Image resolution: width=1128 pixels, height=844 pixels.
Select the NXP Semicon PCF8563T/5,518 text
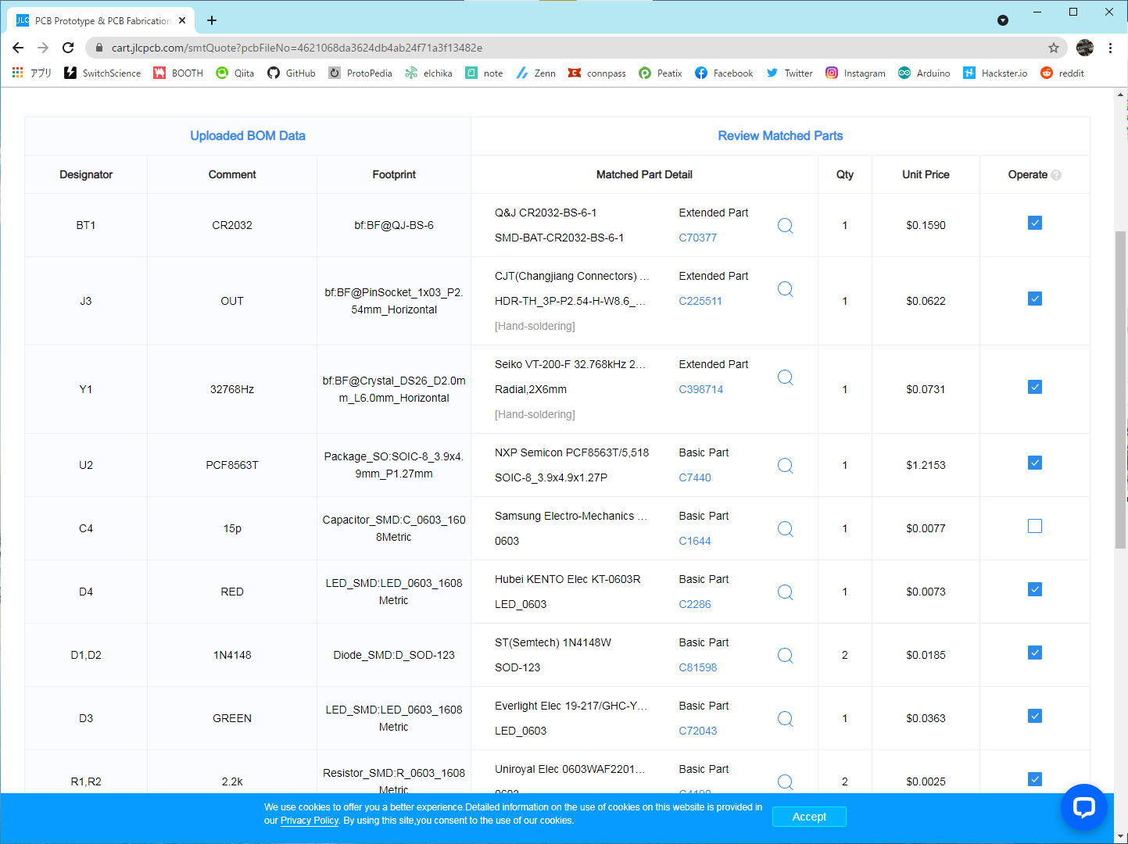coord(571,452)
